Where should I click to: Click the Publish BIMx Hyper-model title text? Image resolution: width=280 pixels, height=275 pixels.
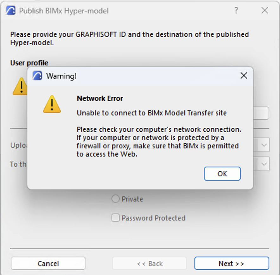(x=64, y=11)
